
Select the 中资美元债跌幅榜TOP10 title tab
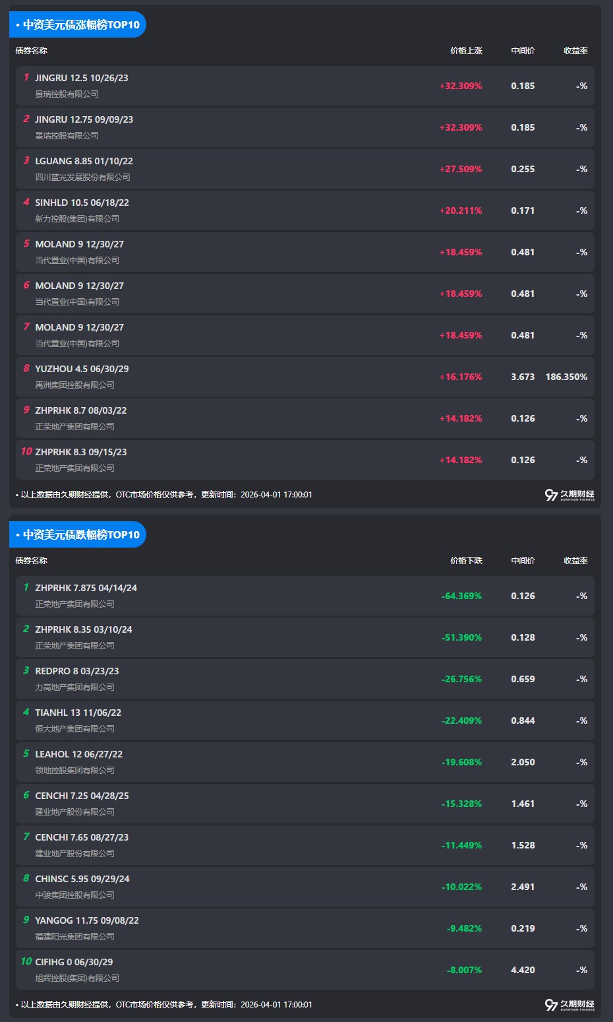tap(78, 534)
